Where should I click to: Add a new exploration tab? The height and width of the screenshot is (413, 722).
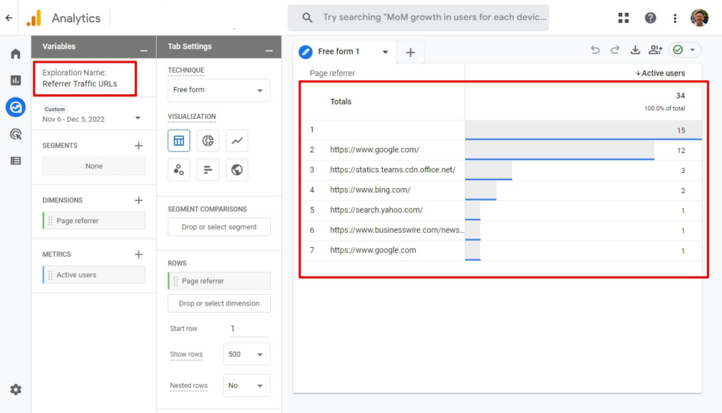(x=410, y=53)
